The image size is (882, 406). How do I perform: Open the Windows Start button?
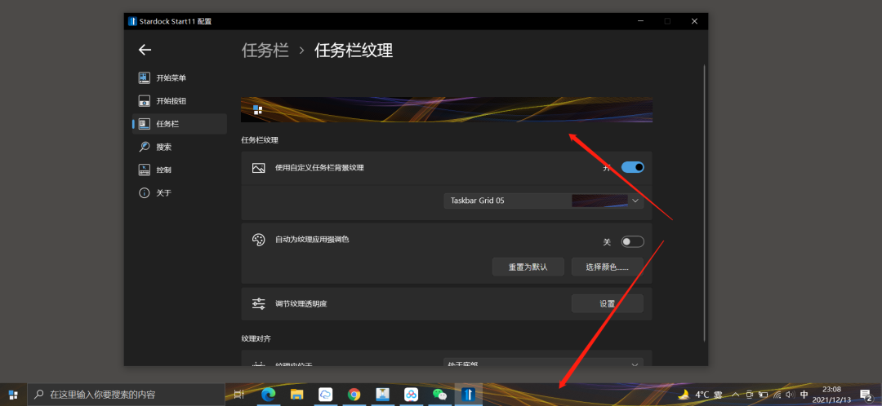pos(13,395)
